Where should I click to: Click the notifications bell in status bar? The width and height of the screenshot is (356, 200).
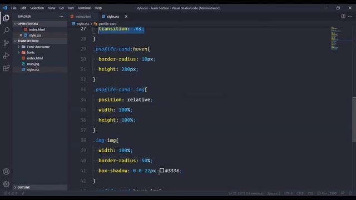tap(350, 193)
